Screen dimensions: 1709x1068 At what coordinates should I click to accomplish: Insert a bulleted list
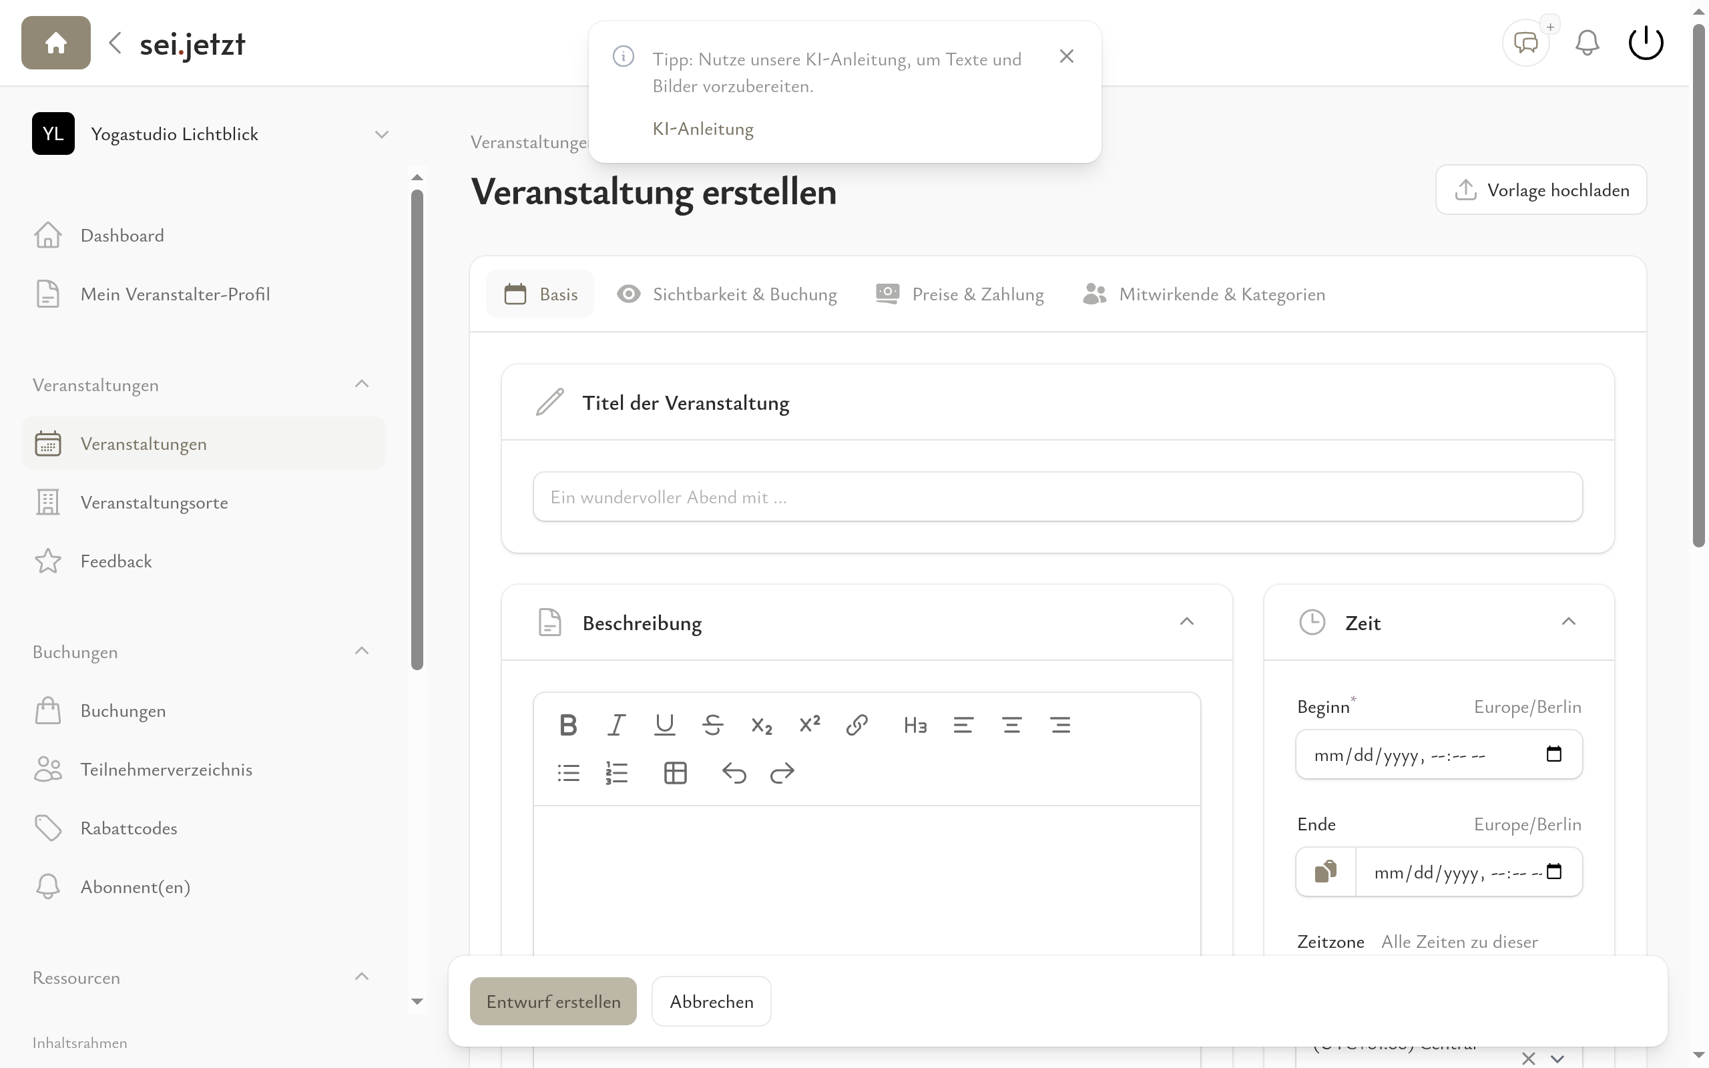(x=569, y=772)
